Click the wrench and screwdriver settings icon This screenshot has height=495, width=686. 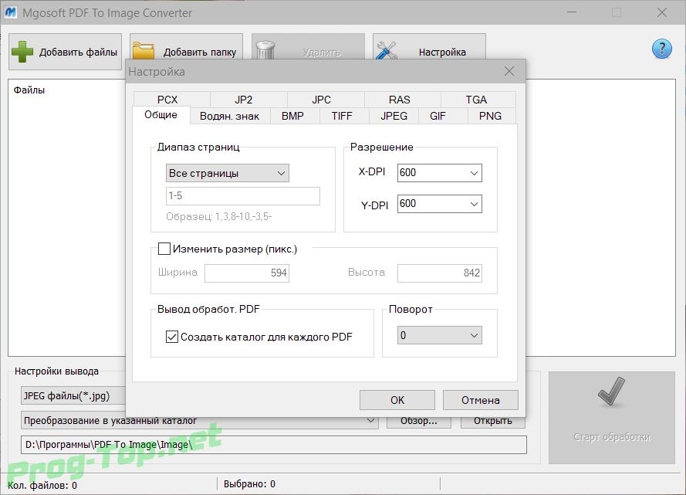tap(387, 50)
